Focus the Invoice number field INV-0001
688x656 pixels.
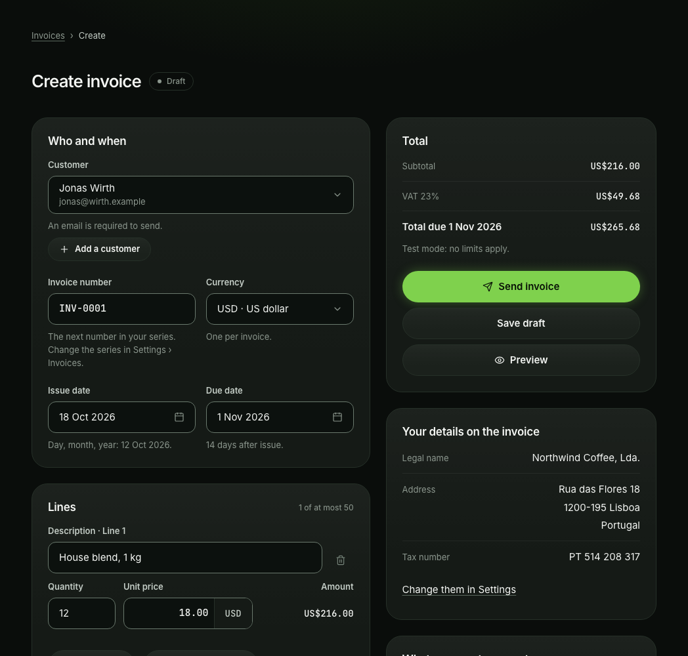[x=121, y=309]
